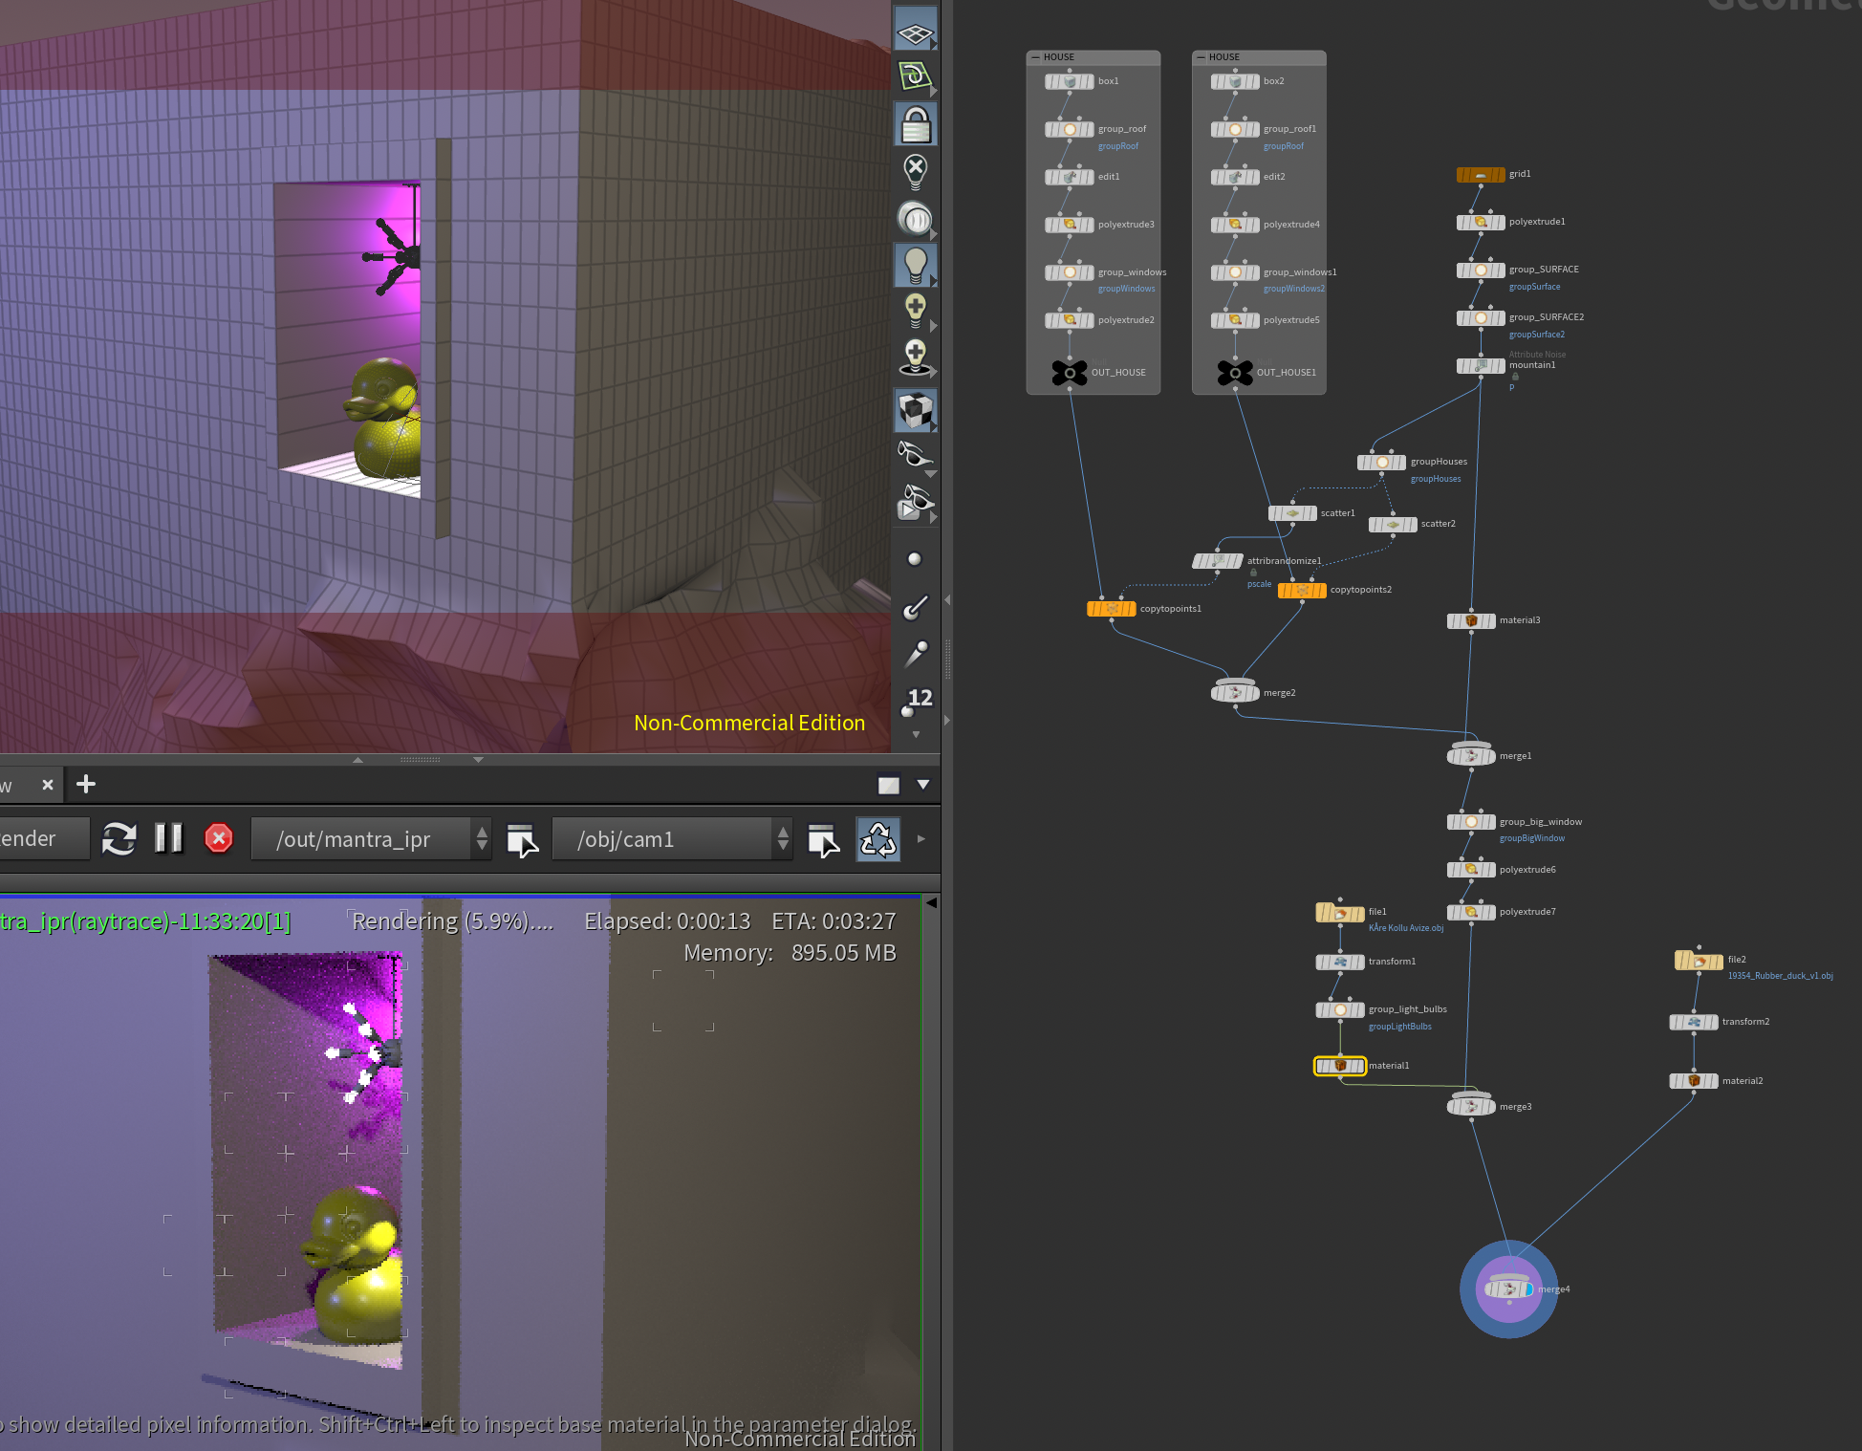The height and width of the screenshot is (1451, 1862).
Task: Toggle the green construction plane icon
Action: (915, 76)
